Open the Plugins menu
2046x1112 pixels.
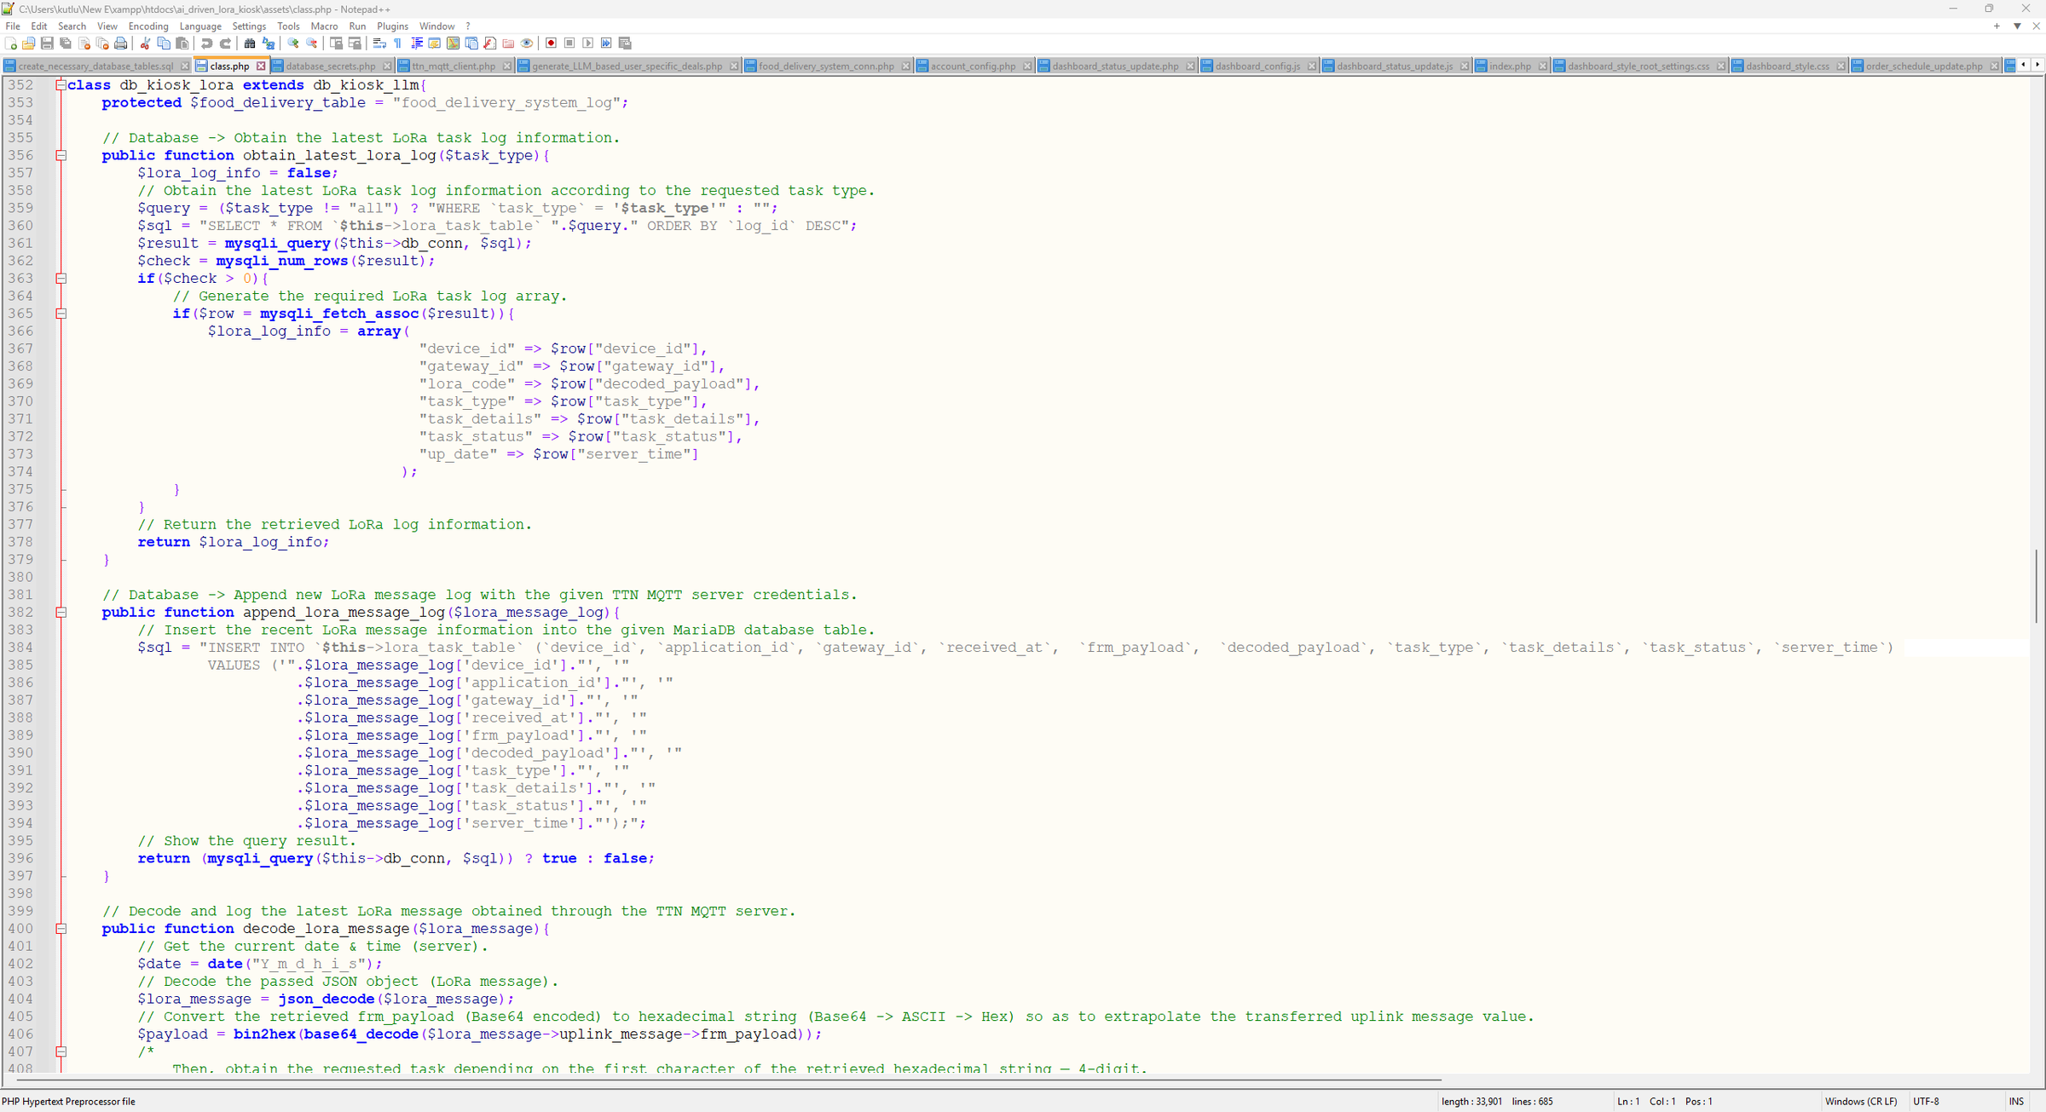click(392, 26)
